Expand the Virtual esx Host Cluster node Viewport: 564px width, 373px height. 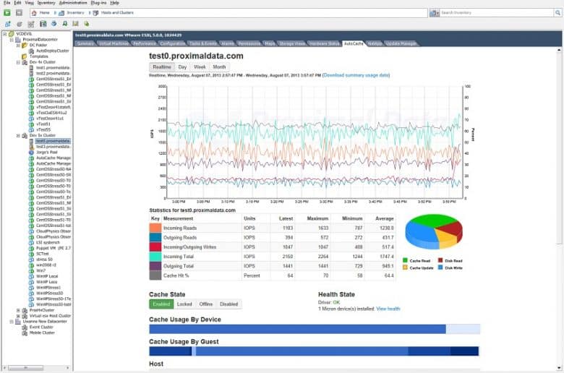pos(18,316)
